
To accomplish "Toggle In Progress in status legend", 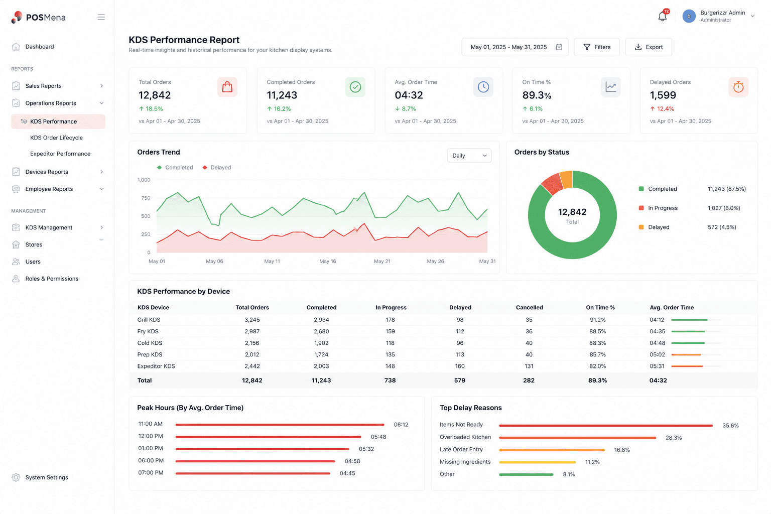I will point(658,208).
